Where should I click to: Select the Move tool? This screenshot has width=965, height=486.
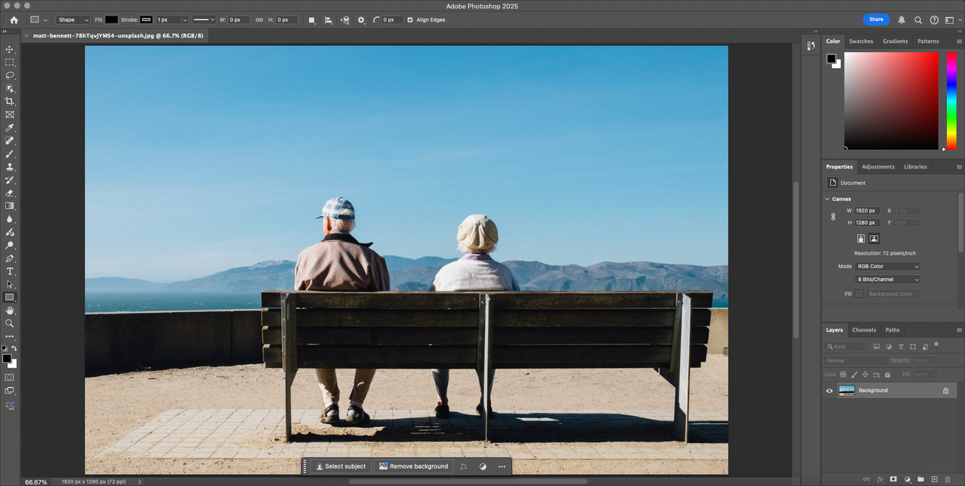[x=10, y=49]
